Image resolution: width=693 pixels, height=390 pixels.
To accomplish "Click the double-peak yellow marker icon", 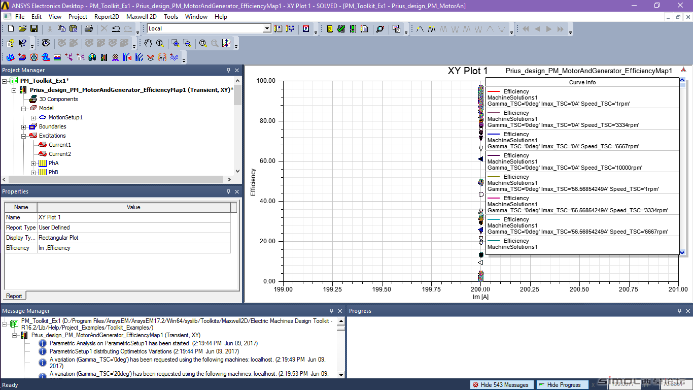I will click(x=432, y=29).
